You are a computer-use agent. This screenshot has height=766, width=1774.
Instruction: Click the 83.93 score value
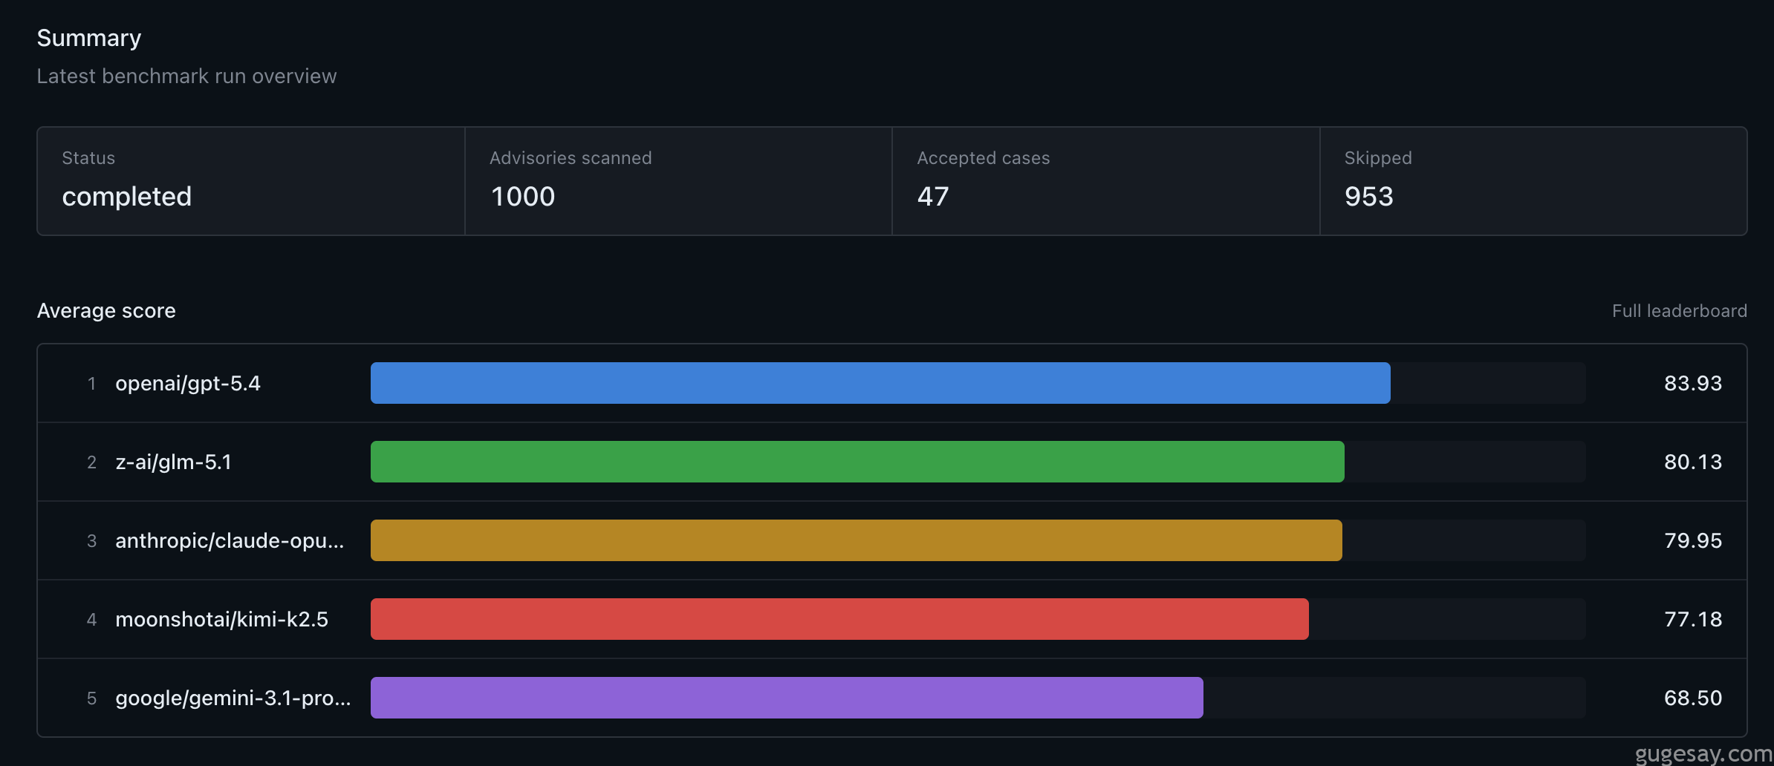point(1692,384)
